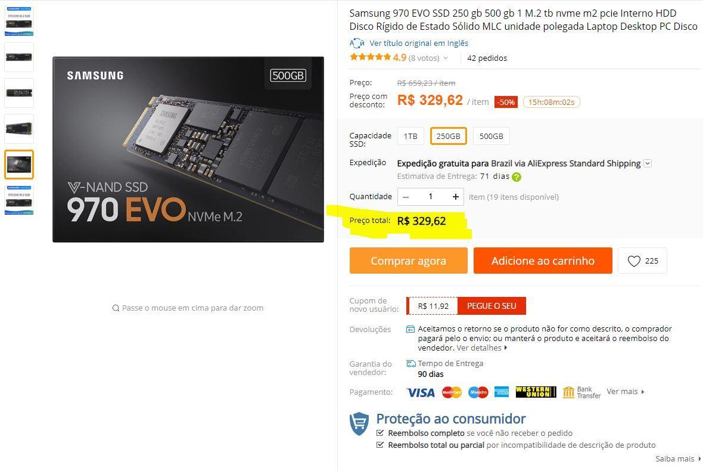Increase quantity with the plus button
This screenshot has width=703, height=471.
pos(456,197)
